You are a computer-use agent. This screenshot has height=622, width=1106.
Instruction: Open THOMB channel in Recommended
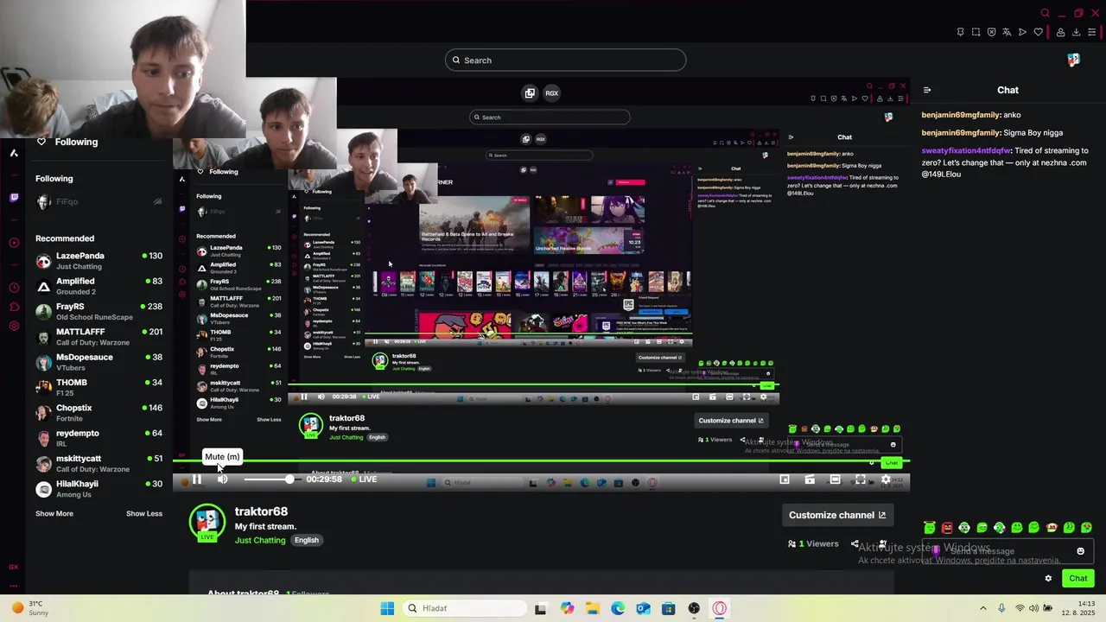[x=99, y=387]
